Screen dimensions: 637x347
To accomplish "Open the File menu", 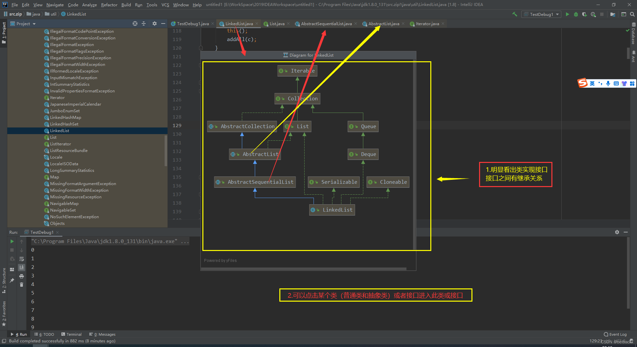I will coord(15,5).
